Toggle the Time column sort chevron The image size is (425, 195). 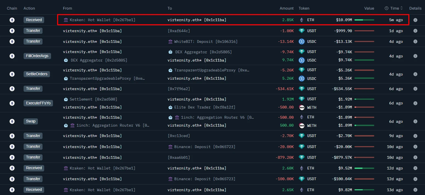point(401,8)
